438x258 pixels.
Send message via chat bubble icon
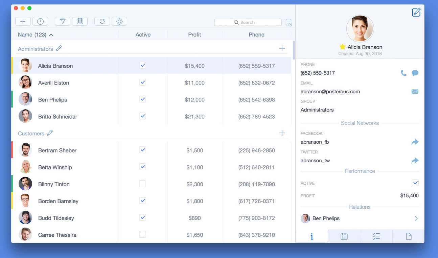coord(415,73)
